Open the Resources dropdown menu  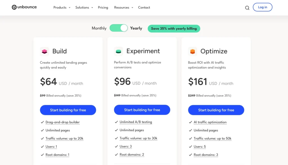(x=123, y=7)
